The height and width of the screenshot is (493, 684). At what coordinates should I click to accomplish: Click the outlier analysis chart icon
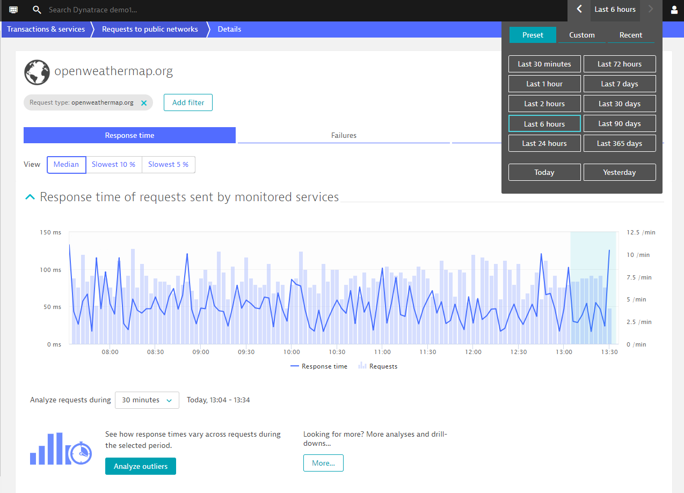point(61,449)
